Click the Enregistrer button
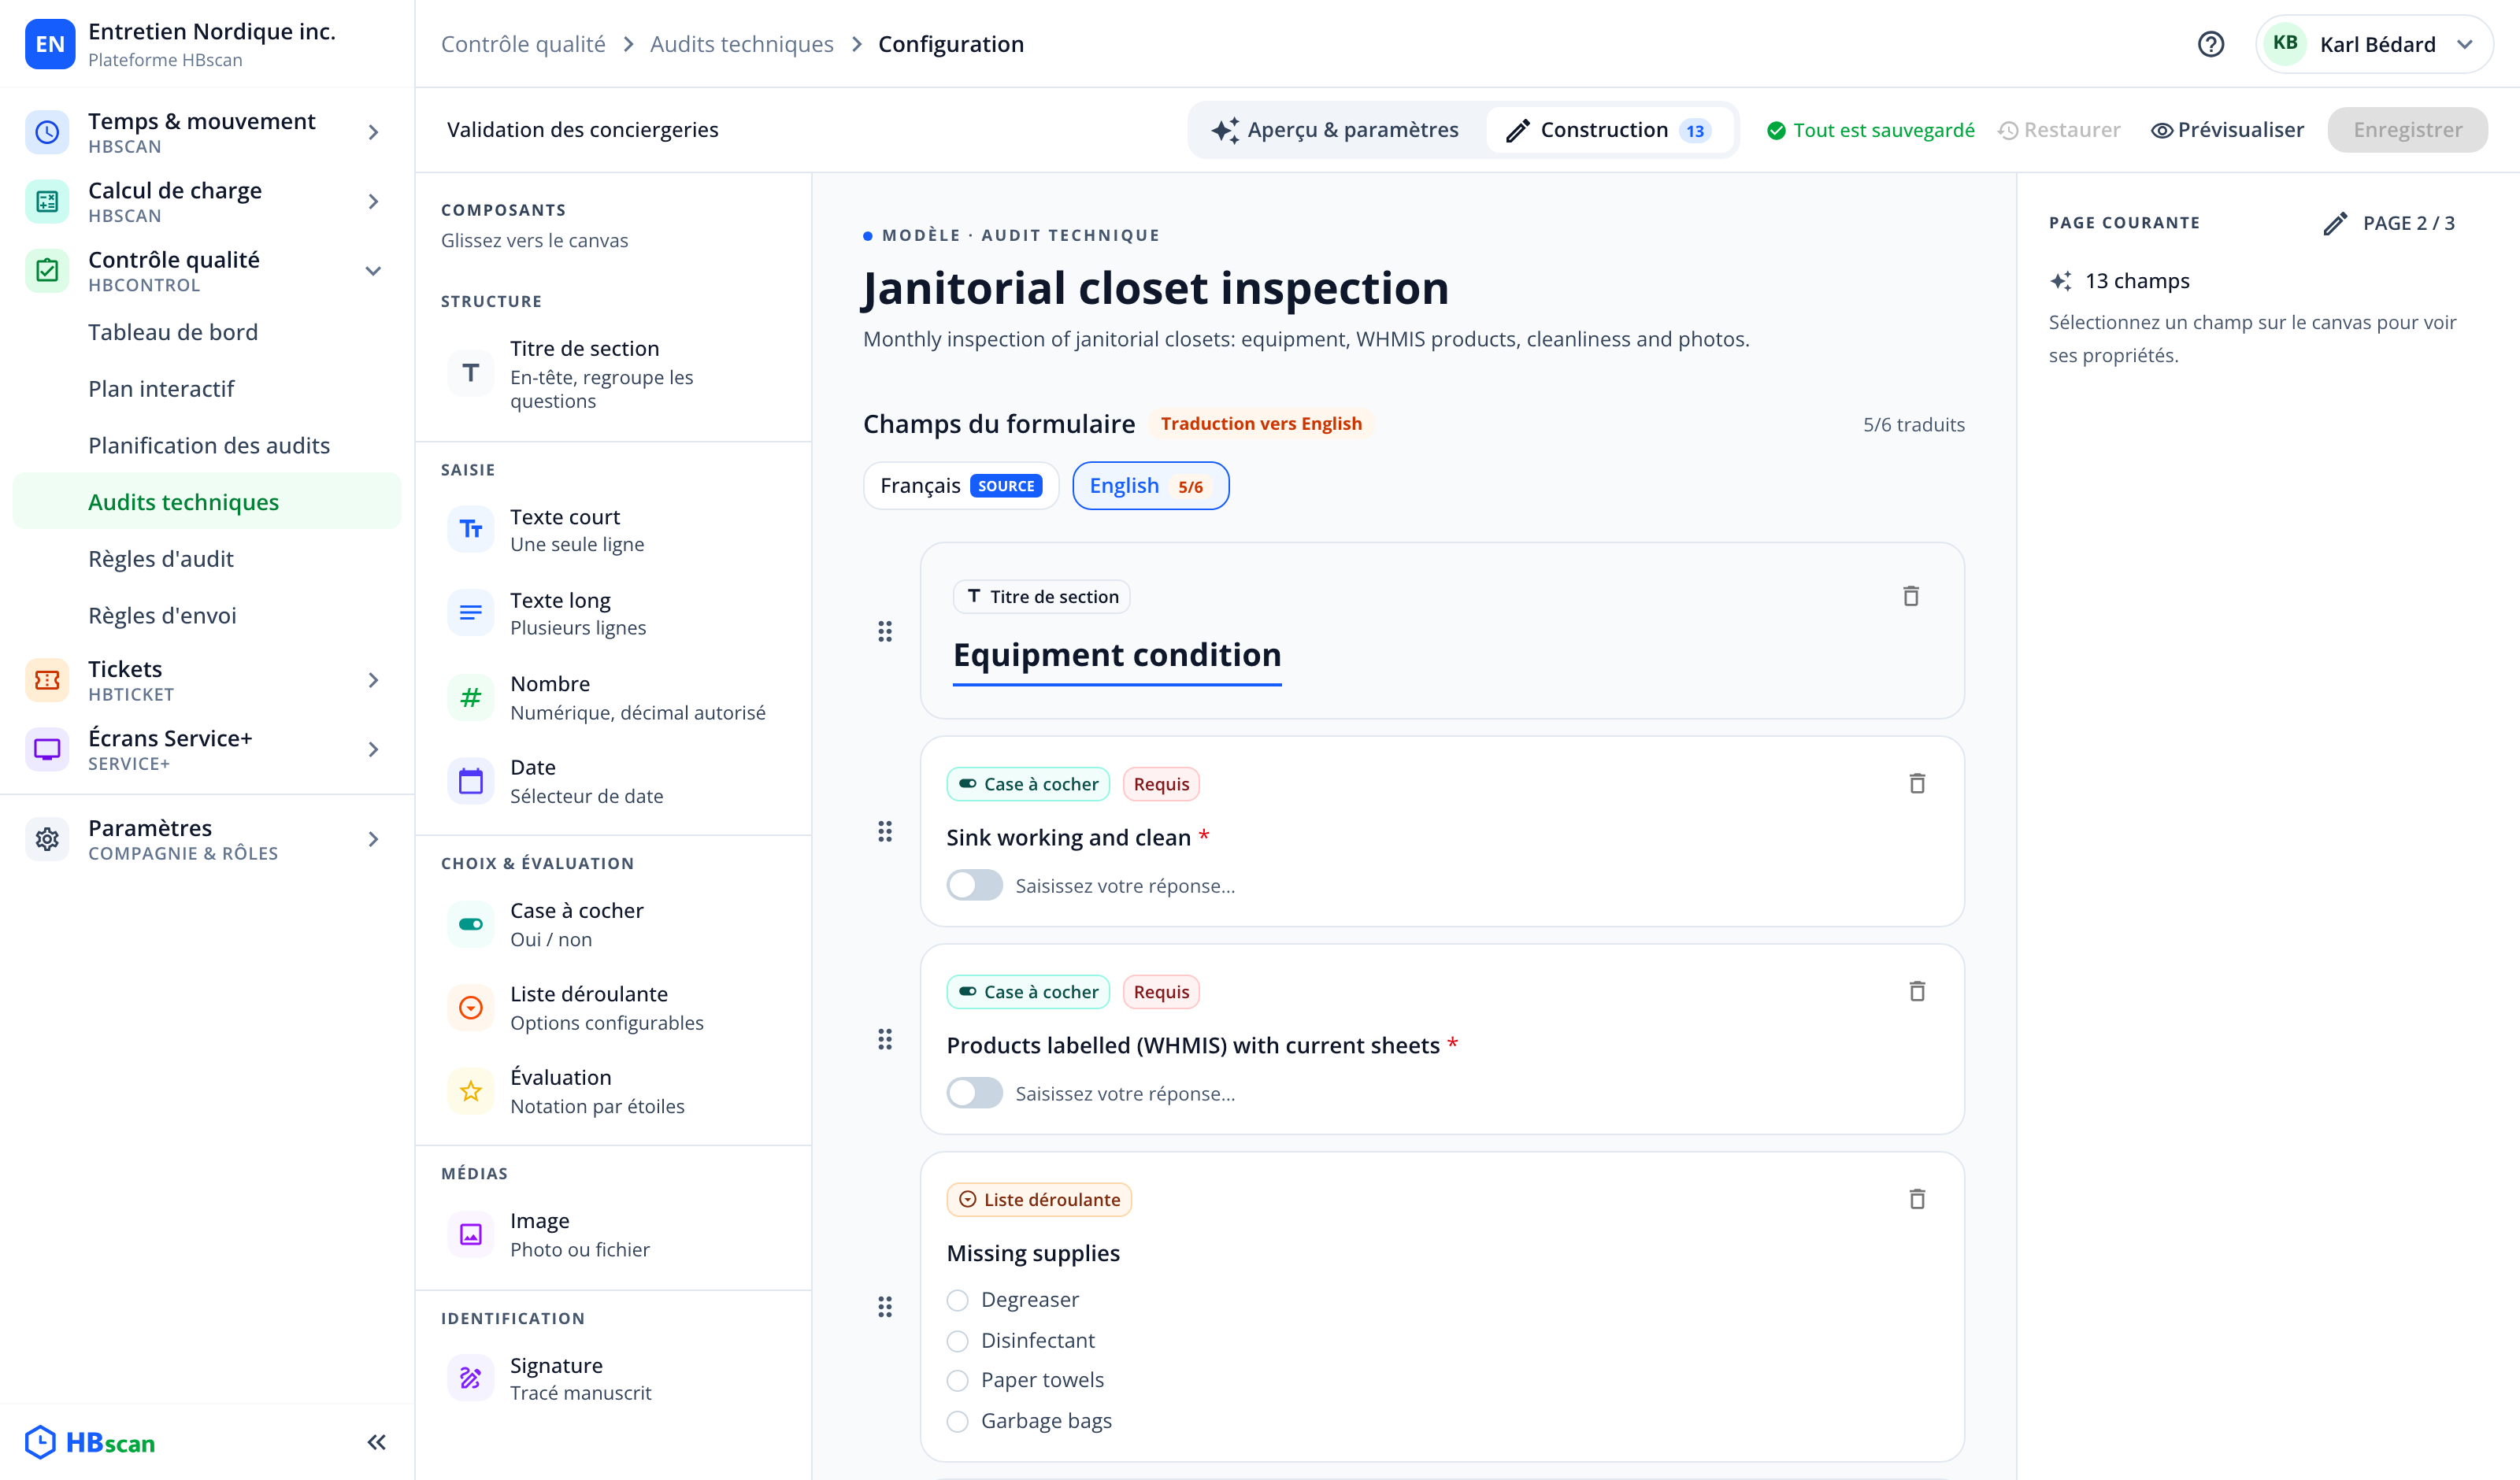The height and width of the screenshot is (1480, 2520). [2407, 130]
